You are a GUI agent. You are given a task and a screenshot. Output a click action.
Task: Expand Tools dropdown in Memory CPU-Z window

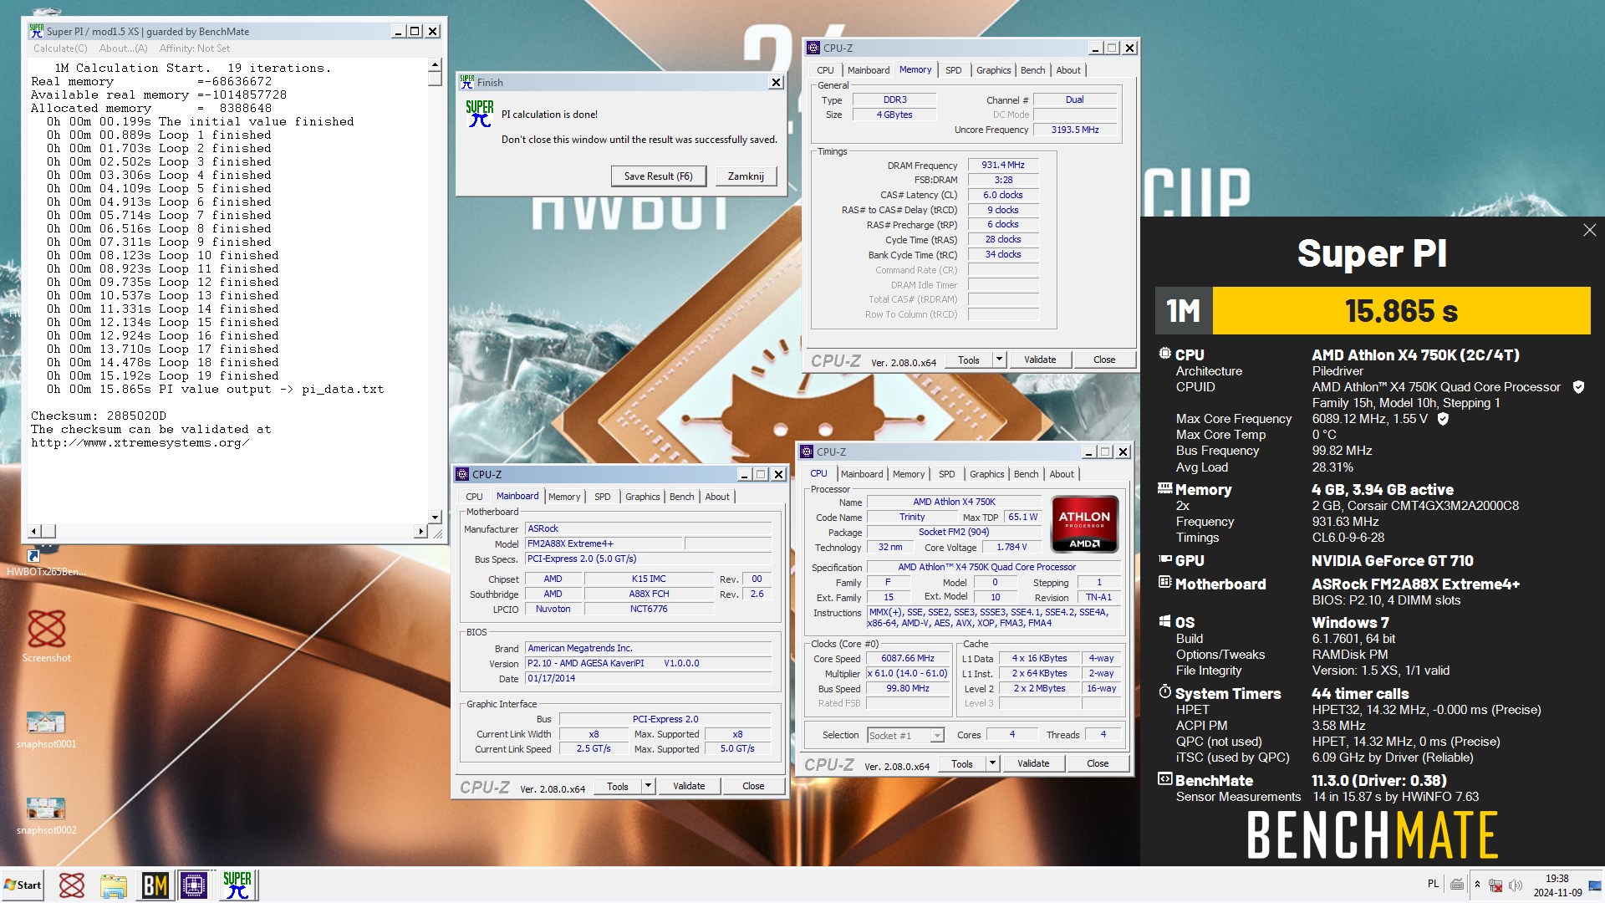point(998,360)
